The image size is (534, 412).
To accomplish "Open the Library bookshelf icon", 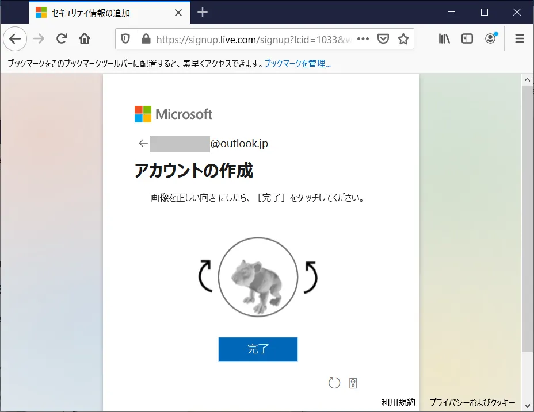I will coord(444,38).
